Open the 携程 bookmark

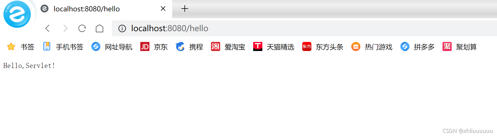pos(189,47)
